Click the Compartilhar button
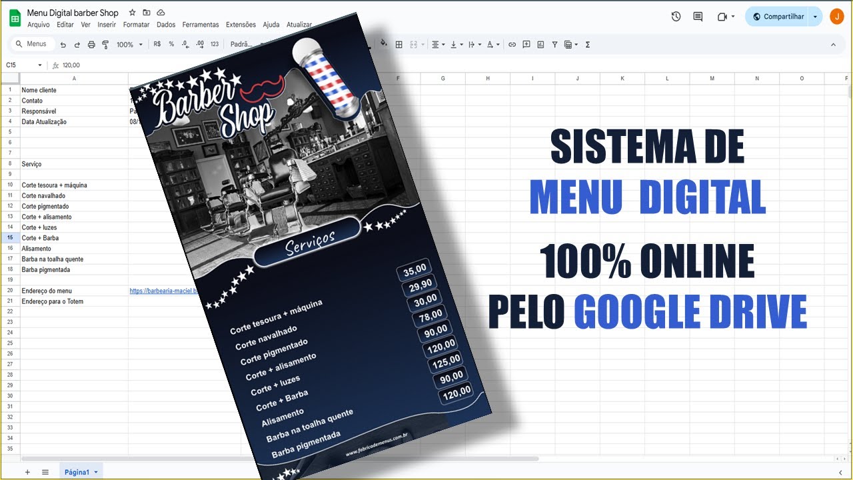Viewport: 853px width, 480px height. pyautogui.click(x=777, y=17)
